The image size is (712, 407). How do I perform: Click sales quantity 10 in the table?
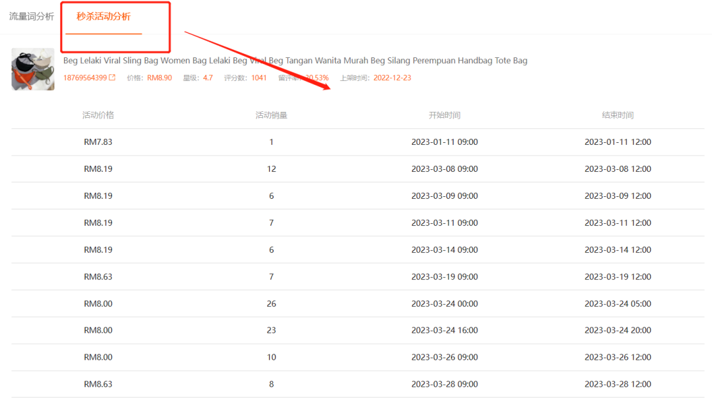point(272,357)
